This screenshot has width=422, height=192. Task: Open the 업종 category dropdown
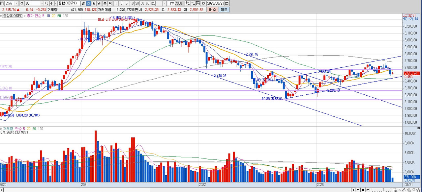point(17,3)
